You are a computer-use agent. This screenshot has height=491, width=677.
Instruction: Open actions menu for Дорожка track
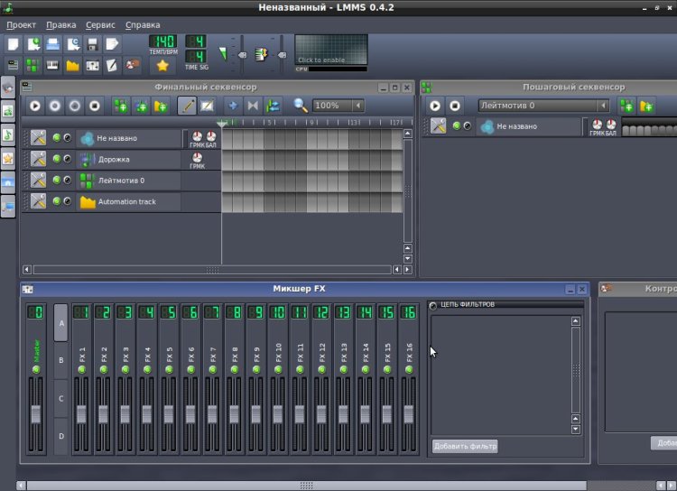tap(38, 160)
